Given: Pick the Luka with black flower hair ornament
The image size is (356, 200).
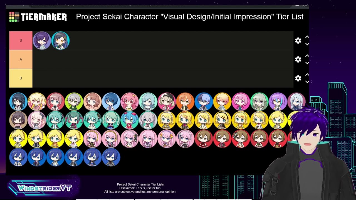Looking at the screenshot, I should tap(130, 139).
